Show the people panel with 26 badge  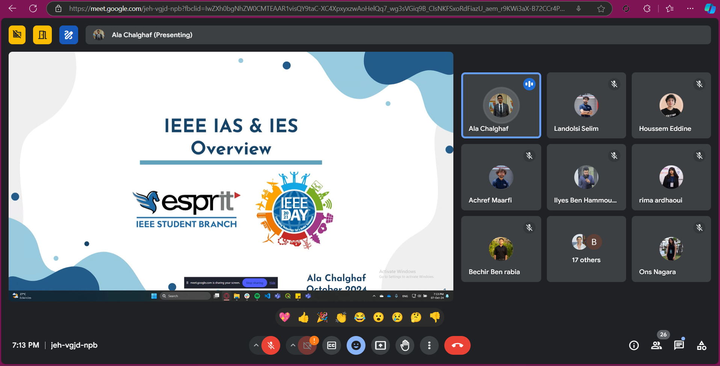click(657, 345)
